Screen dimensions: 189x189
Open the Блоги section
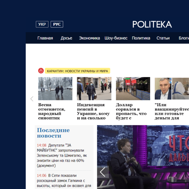click(x=184, y=38)
